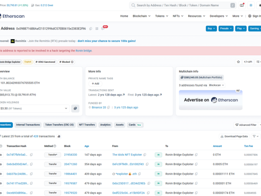
Task: Copy transaction hash 0x7411f1ed289...
Action: [31, 183]
